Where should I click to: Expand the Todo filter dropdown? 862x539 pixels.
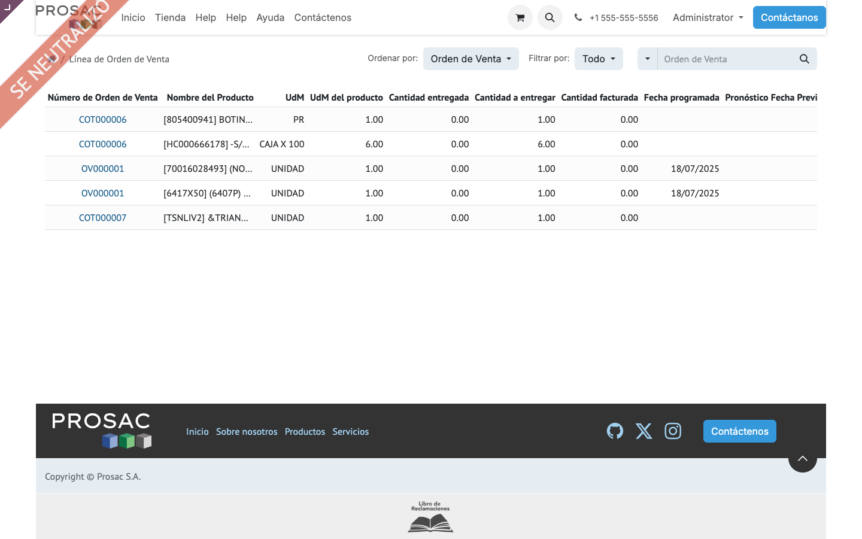pos(599,59)
